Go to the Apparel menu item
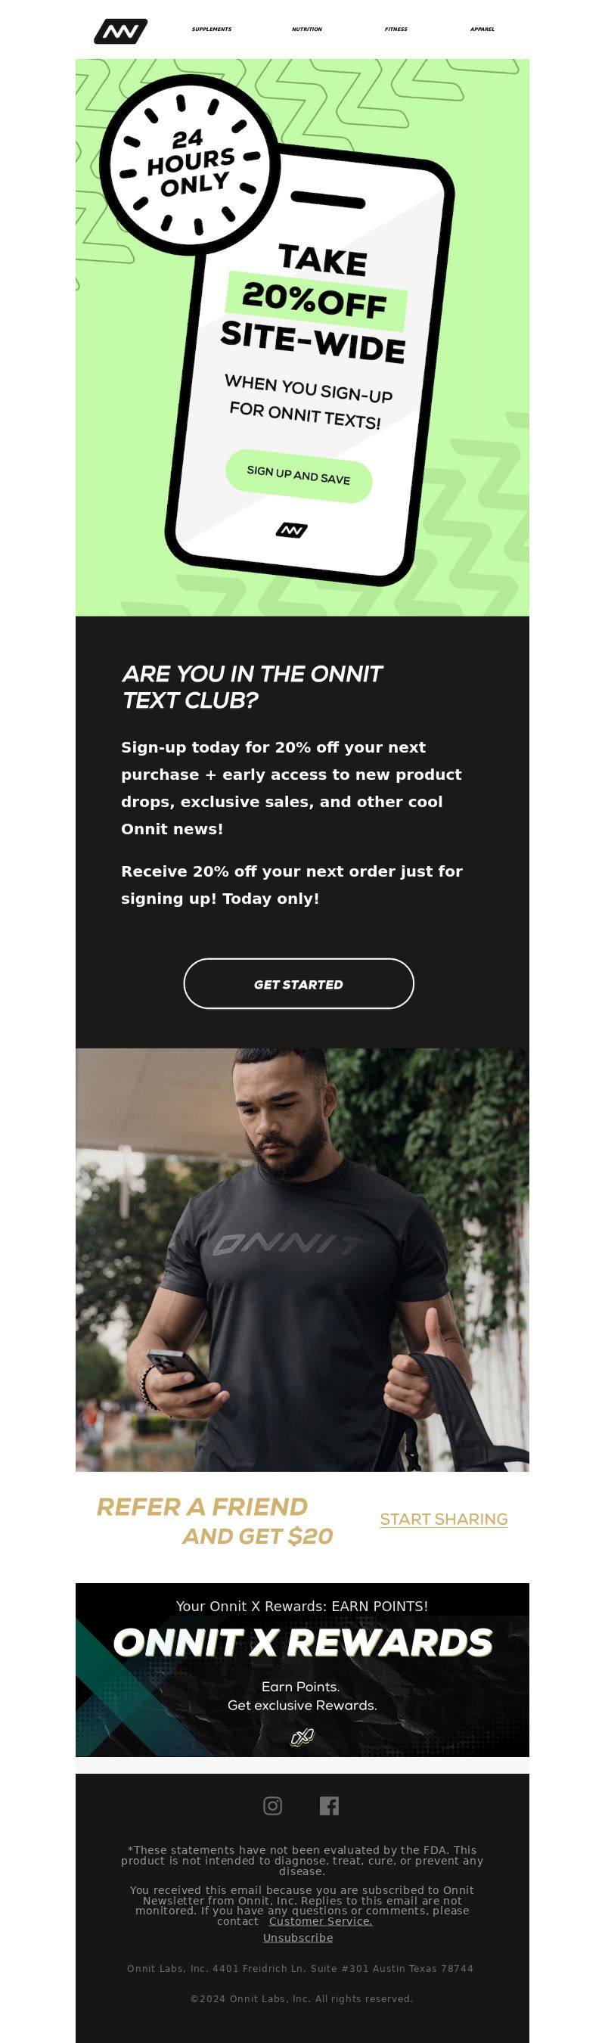 pos(482,29)
